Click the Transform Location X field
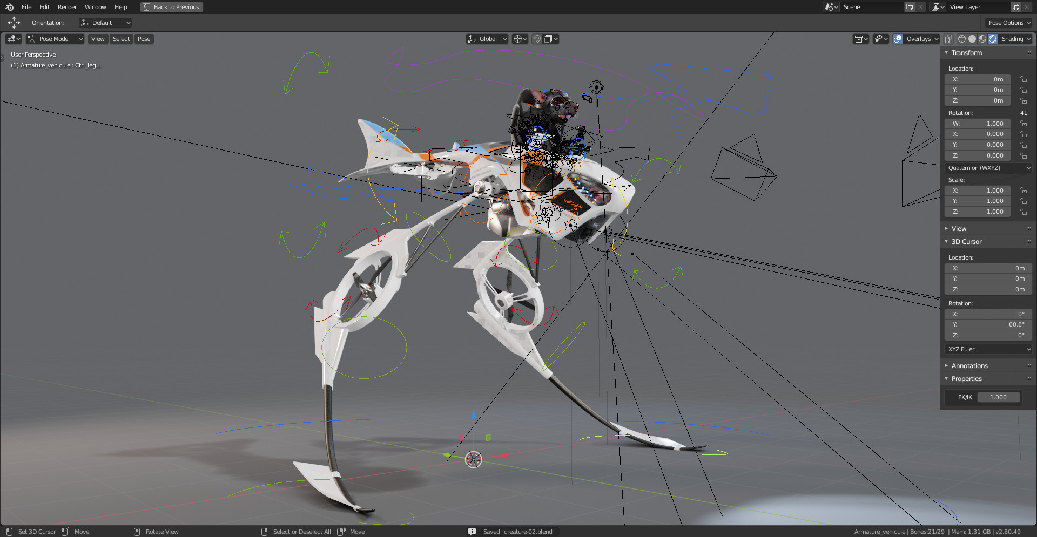Viewport: 1037px width, 537px height. (x=977, y=79)
